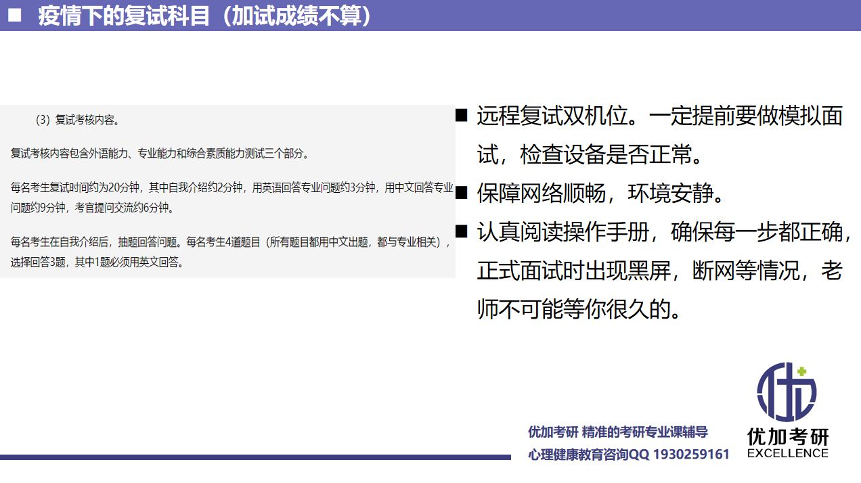Click the line 师不可能等你很久的

tap(579, 310)
